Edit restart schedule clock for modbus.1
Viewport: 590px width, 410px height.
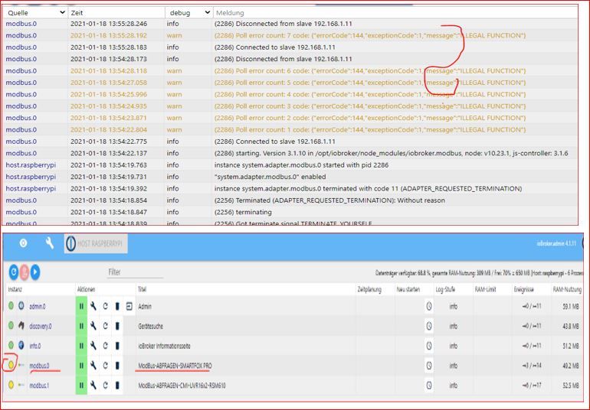tap(429, 386)
